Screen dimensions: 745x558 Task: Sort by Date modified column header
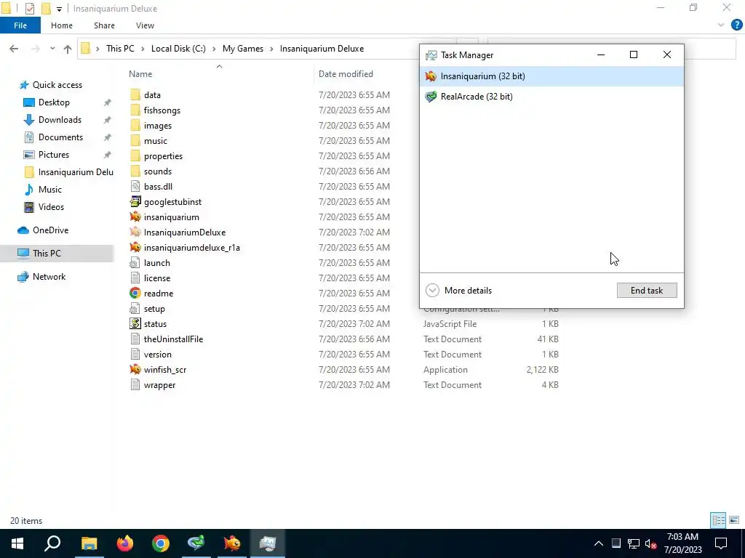click(346, 74)
